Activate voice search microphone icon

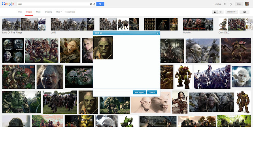(x=94, y=4)
